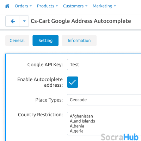
Task: Open the Orders menu
Action: point(23,6)
